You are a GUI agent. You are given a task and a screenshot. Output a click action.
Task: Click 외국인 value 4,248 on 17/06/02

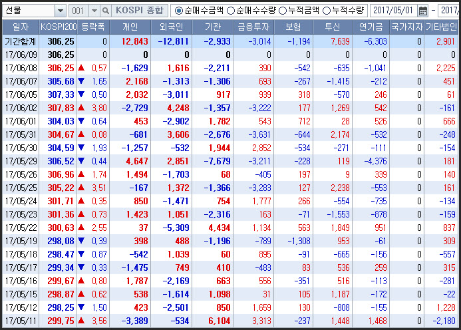tap(178, 108)
